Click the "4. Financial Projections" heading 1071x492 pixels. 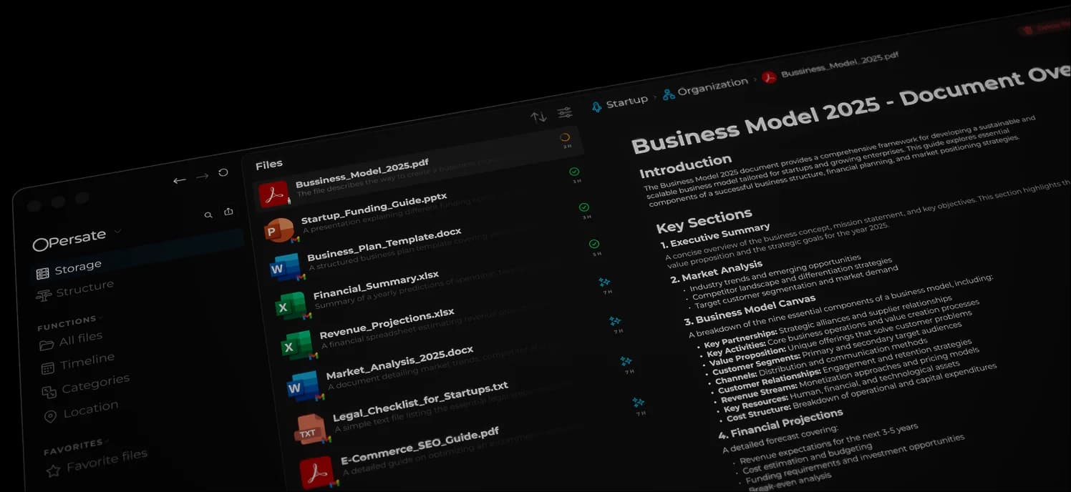point(781,423)
